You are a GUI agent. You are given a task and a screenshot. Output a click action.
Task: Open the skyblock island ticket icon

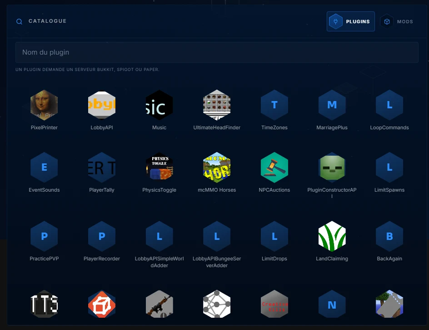tap(389, 304)
